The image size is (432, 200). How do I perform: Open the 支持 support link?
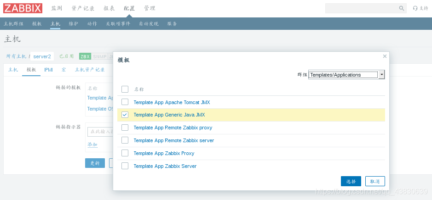(420, 8)
